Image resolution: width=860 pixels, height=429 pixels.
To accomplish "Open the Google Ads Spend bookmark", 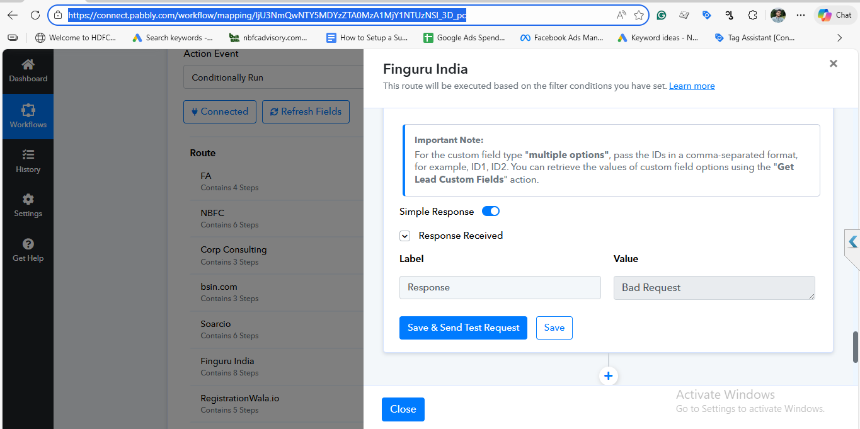I will [464, 38].
